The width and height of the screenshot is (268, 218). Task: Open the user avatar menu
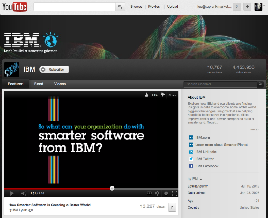pyautogui.click(x=258, y=7)
